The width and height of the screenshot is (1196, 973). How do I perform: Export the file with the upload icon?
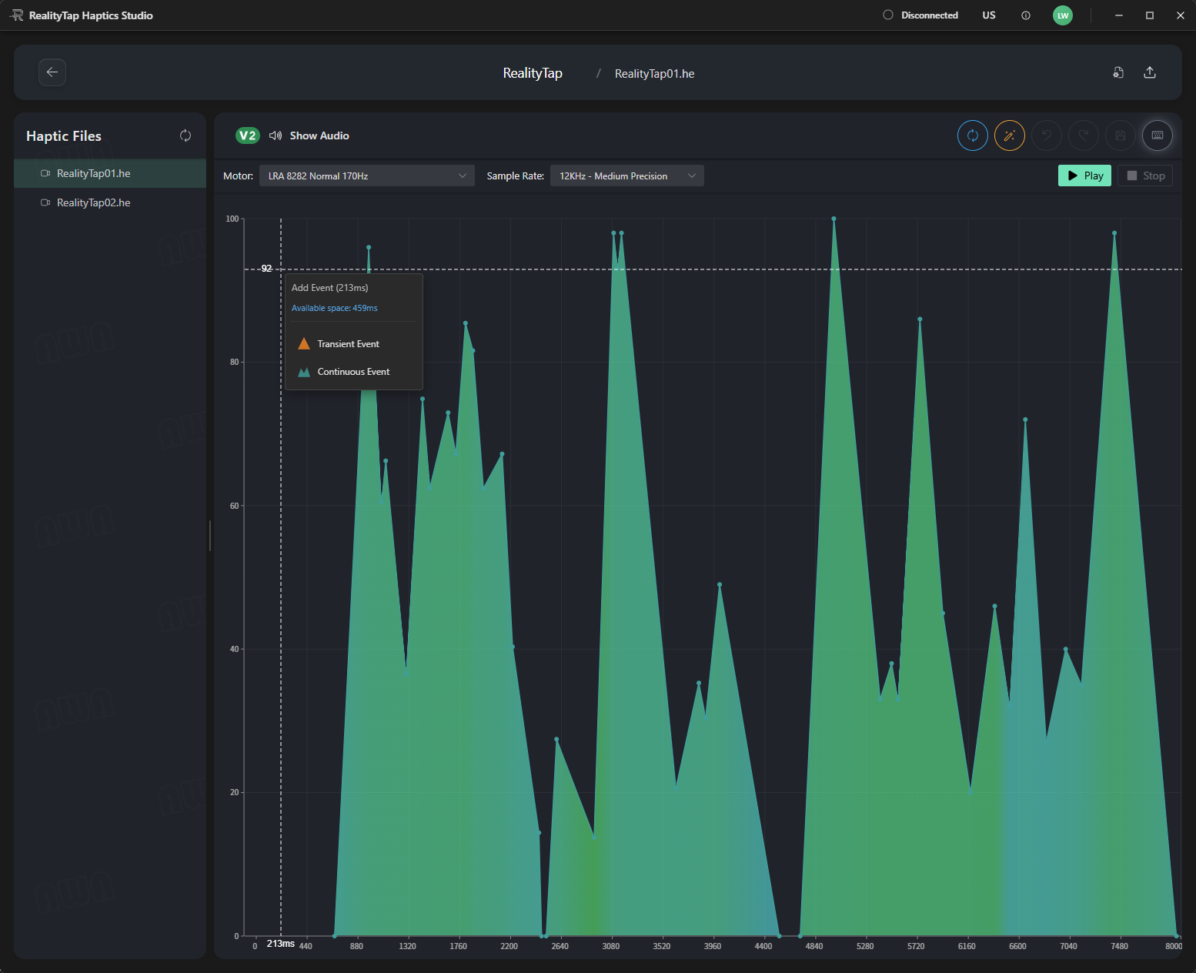[x=1150, y=72]
